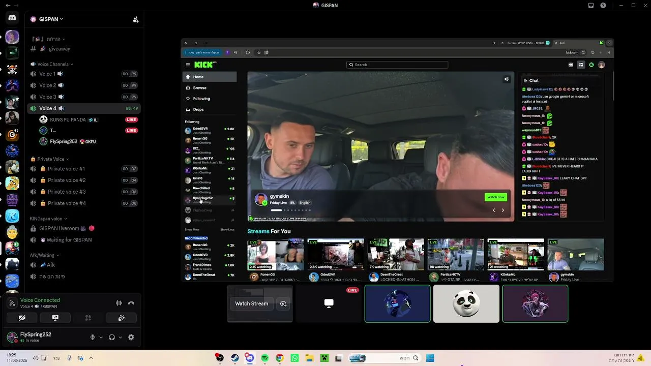Click the green Watch now button

point(495,197)
